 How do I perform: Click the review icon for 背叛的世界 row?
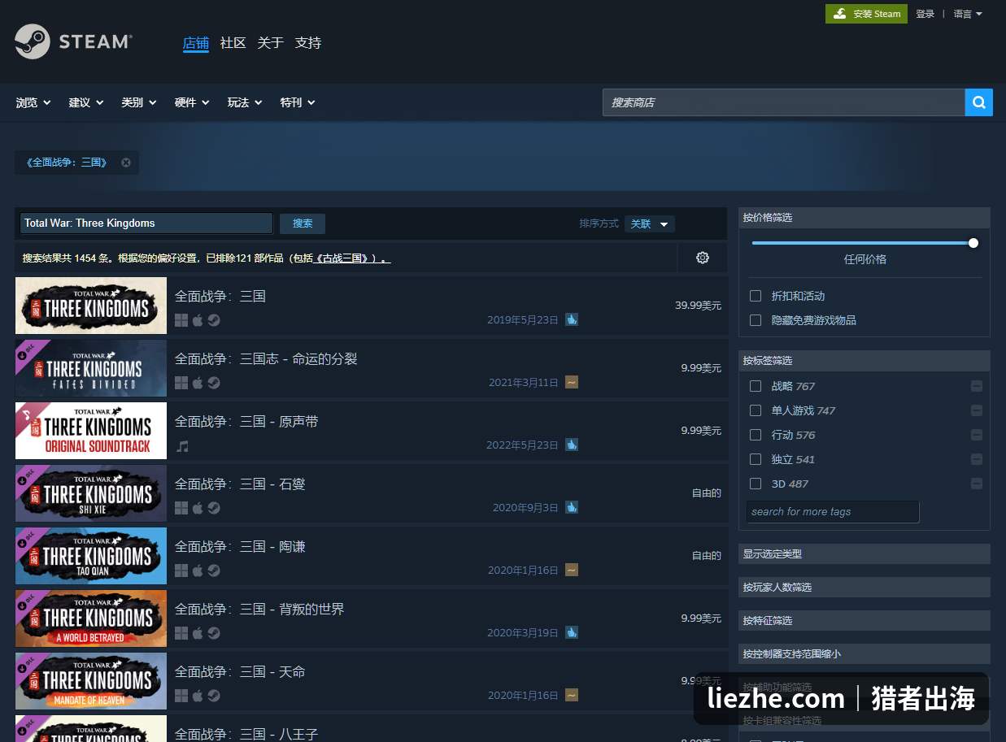pos(572,632)
